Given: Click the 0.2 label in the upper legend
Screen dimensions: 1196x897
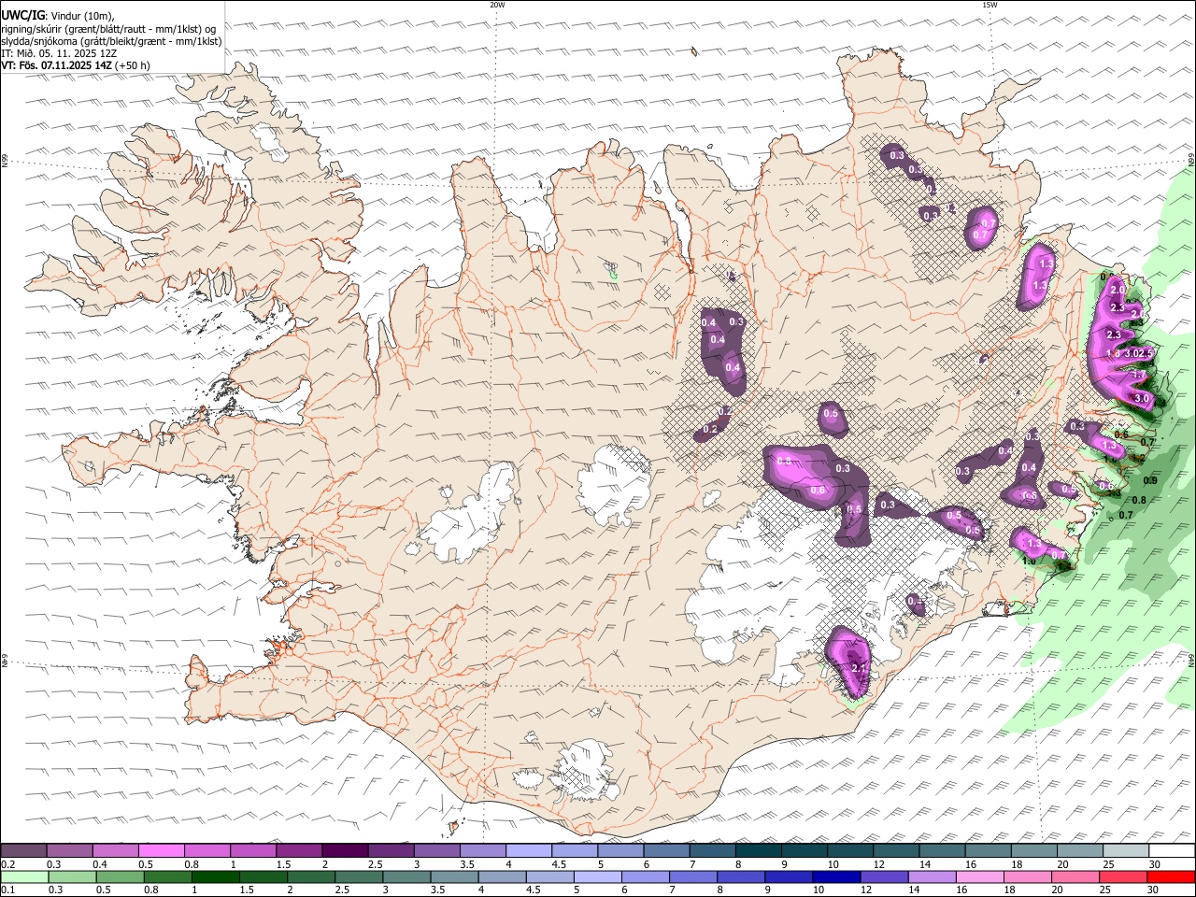Looking at the screenshot, I should tap(8, 864).
